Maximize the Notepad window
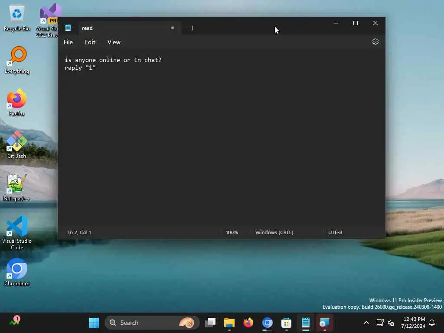The image size is (444, 333). pyautogui.click(x=356, y=23)
